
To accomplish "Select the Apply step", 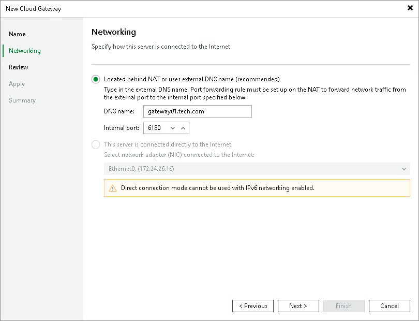I will [17, 83].
